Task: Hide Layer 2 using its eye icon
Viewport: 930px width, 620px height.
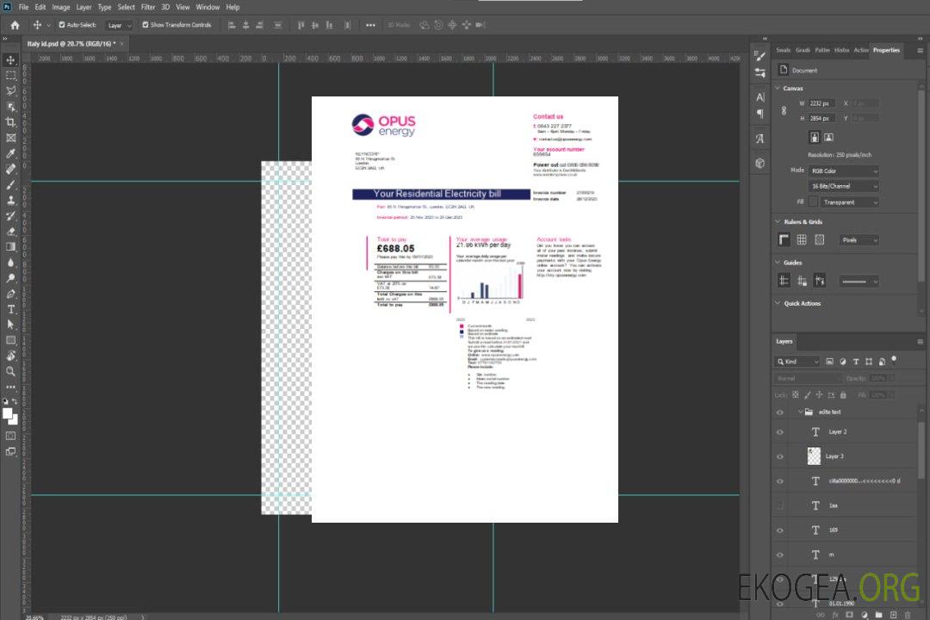Action: 780,432
